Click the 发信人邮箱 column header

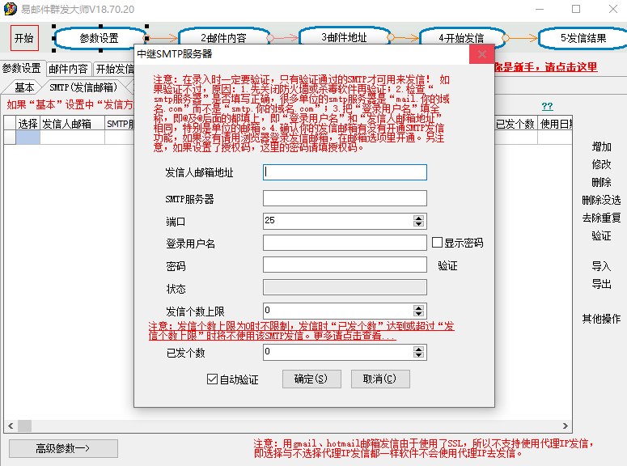[x=72, y=124]
